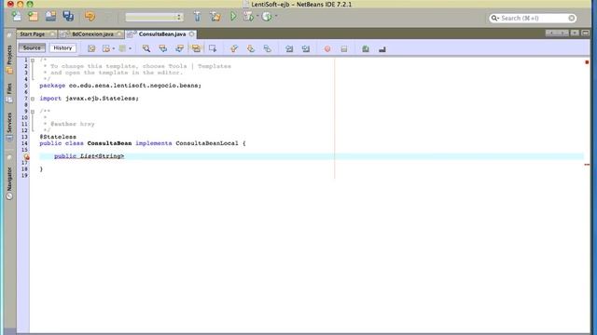Click Find Next Occurrence icon
The image size is (597, 335).
point(179,48)
